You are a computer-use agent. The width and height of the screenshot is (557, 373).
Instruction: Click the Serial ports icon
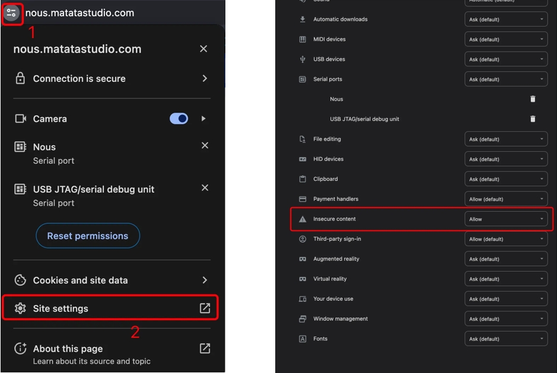pyautogui.click(x=303, y=79)
